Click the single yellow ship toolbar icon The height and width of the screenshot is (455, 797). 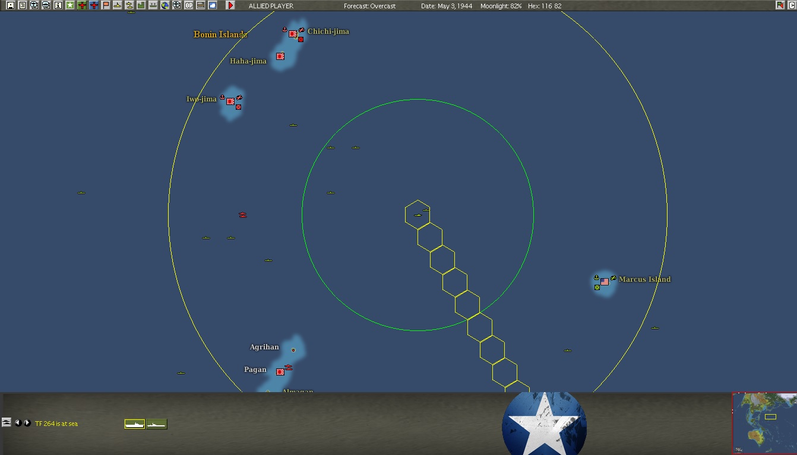coord(118,5)
